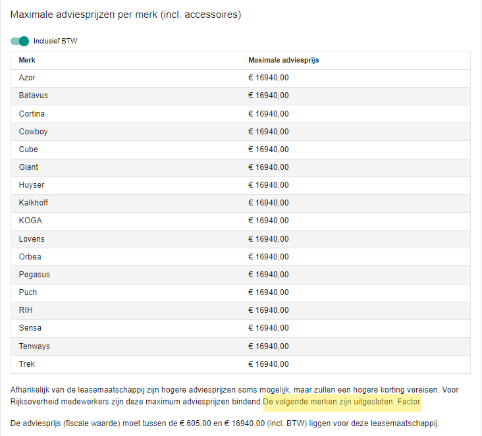Viewport: 482px width, 436px height.
Task: Select the Huyser brand row
Action: coord(240,186)
